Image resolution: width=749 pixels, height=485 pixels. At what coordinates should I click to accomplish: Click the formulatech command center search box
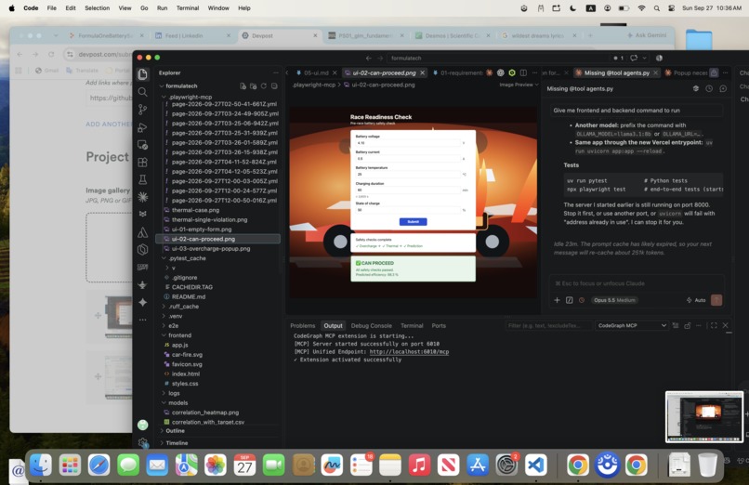coord(496,59)
